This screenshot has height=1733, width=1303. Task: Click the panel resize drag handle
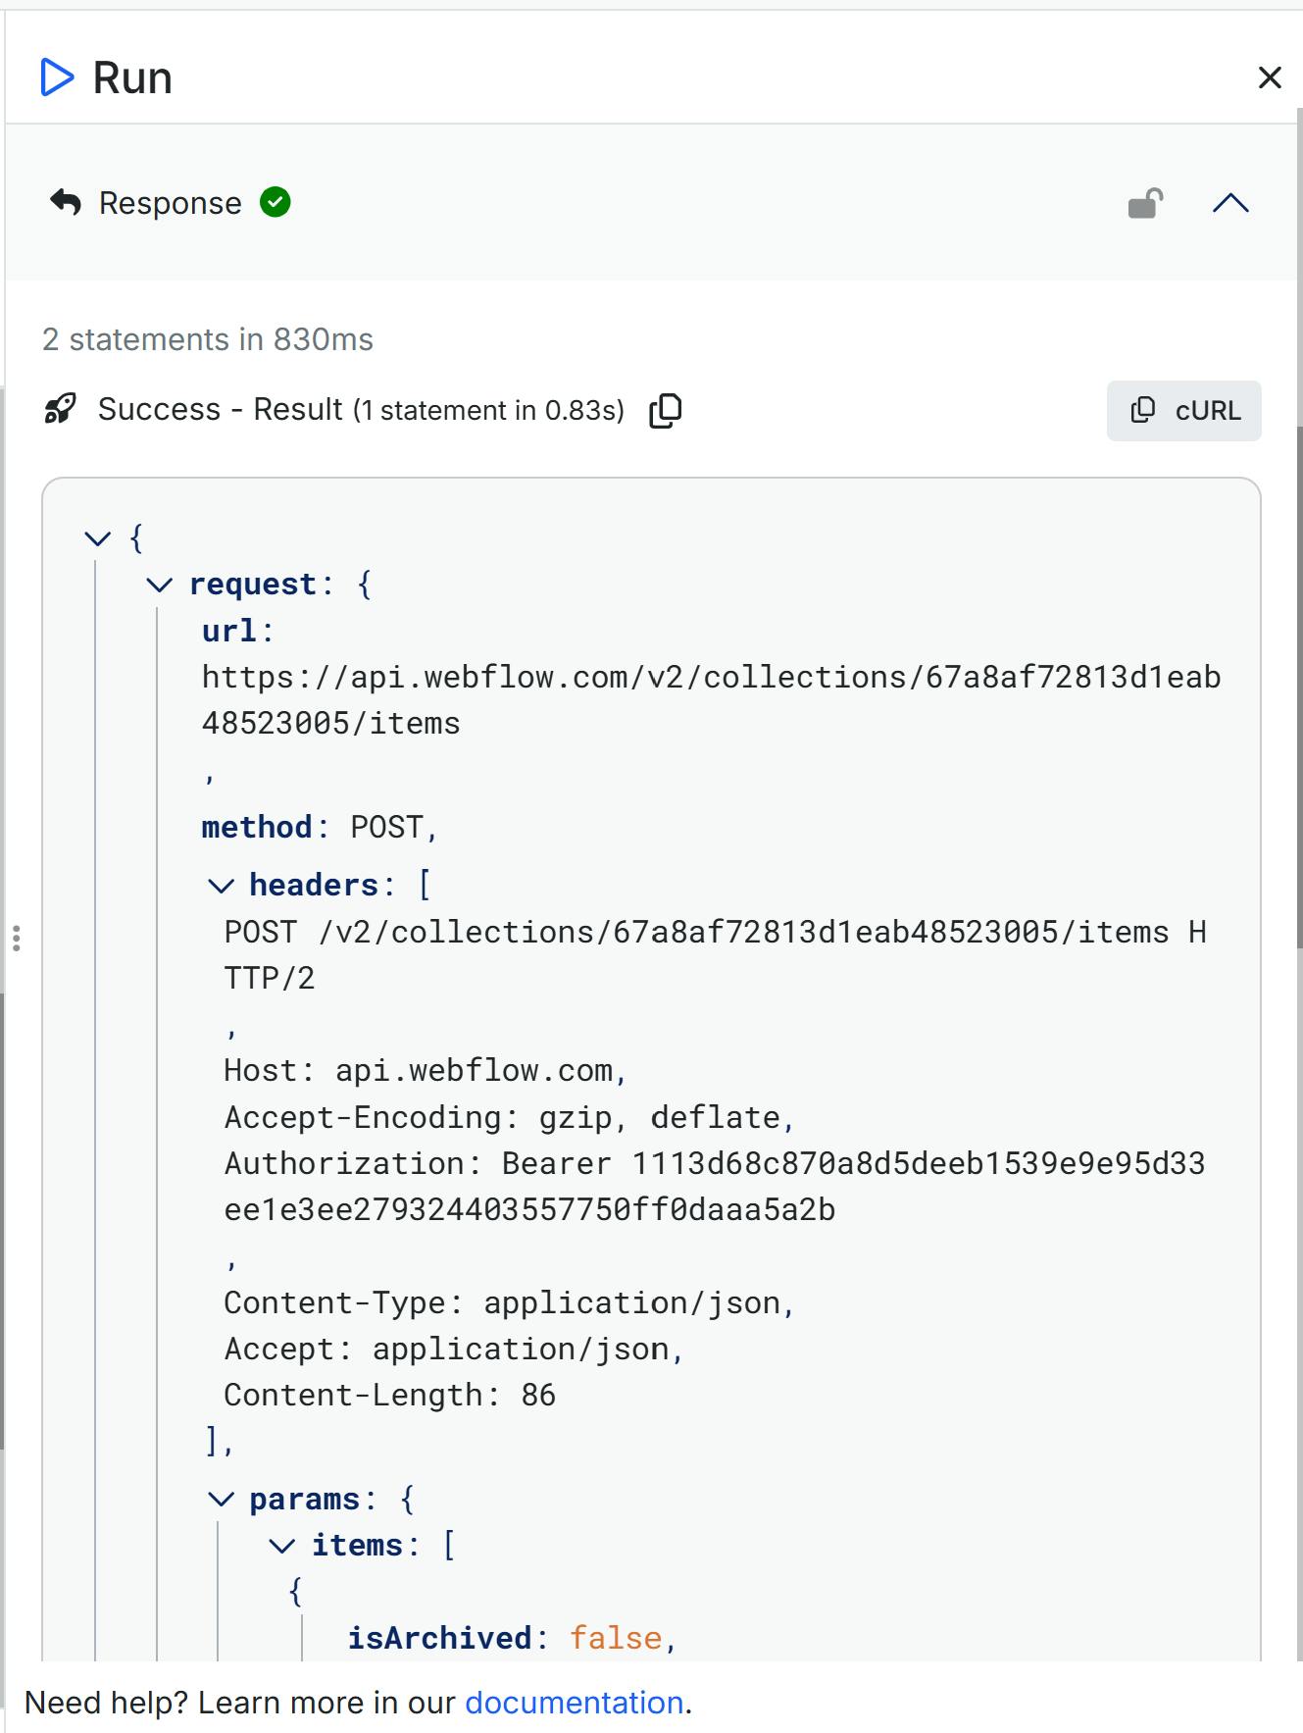tap(17, 939)
